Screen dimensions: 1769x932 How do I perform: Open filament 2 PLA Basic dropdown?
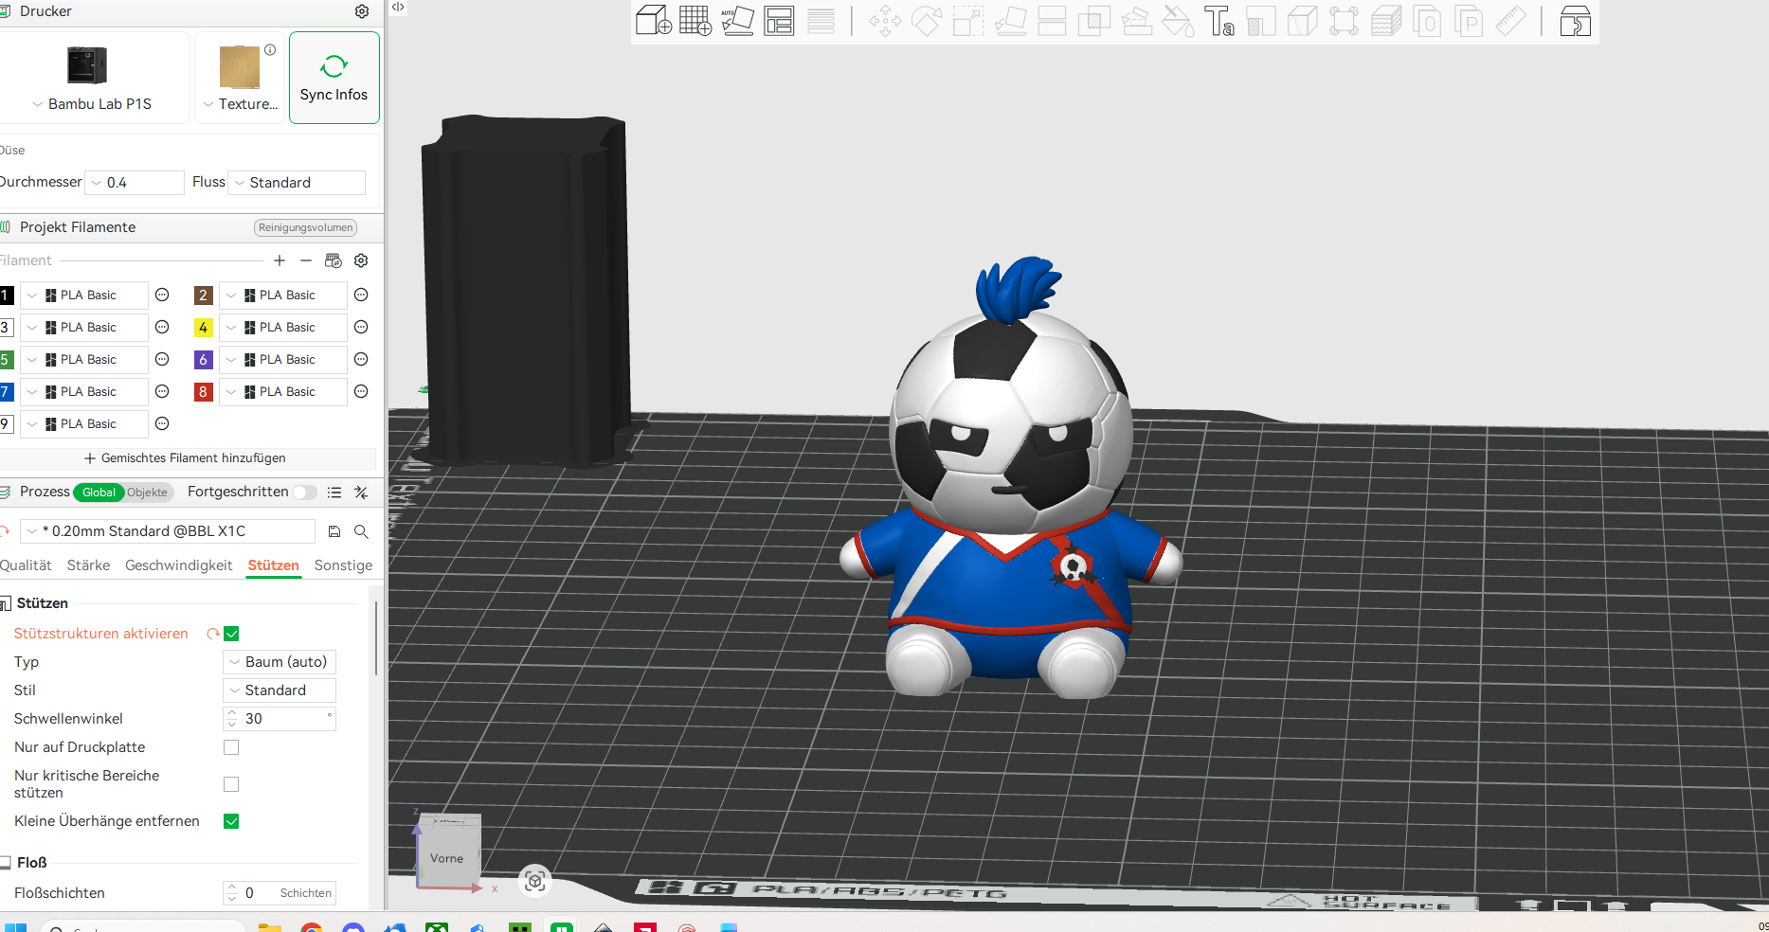[283, 296]
